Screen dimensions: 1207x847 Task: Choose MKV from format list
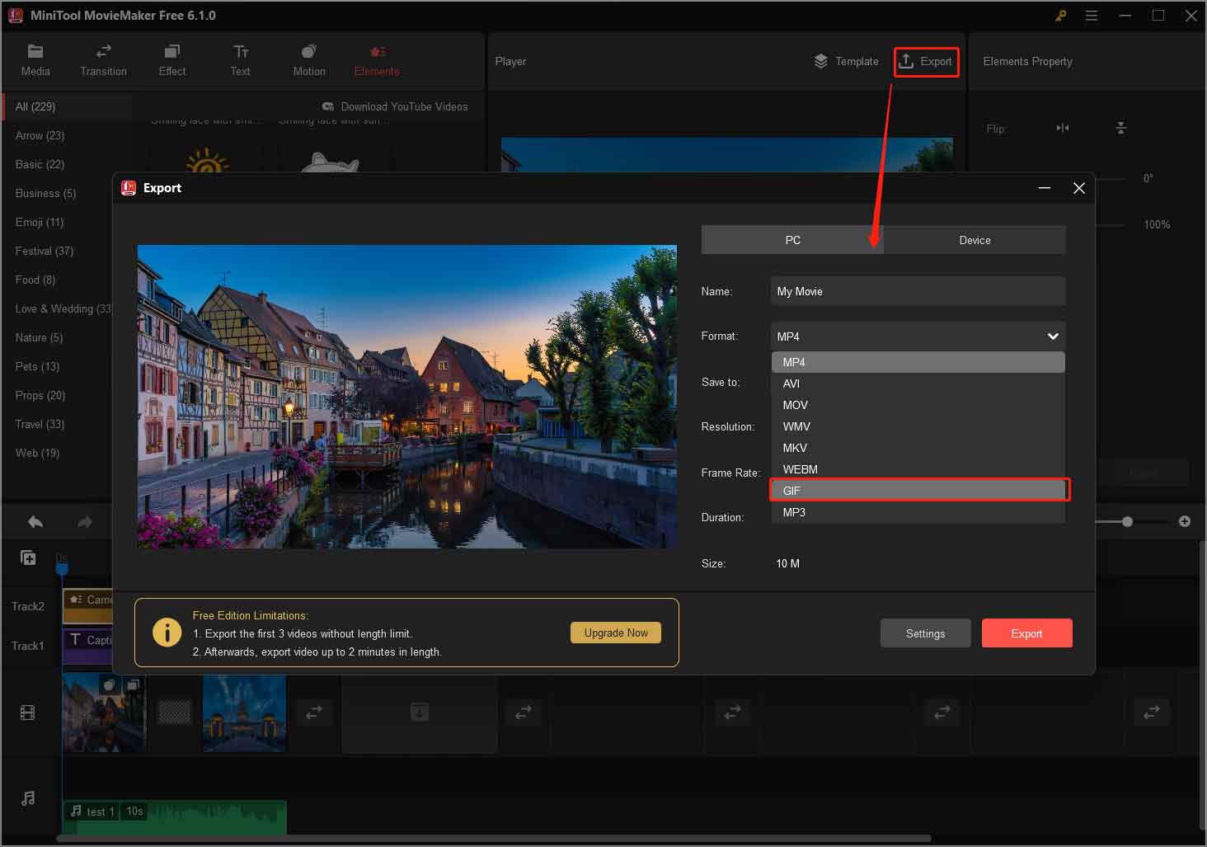click(x=918, y=448)
